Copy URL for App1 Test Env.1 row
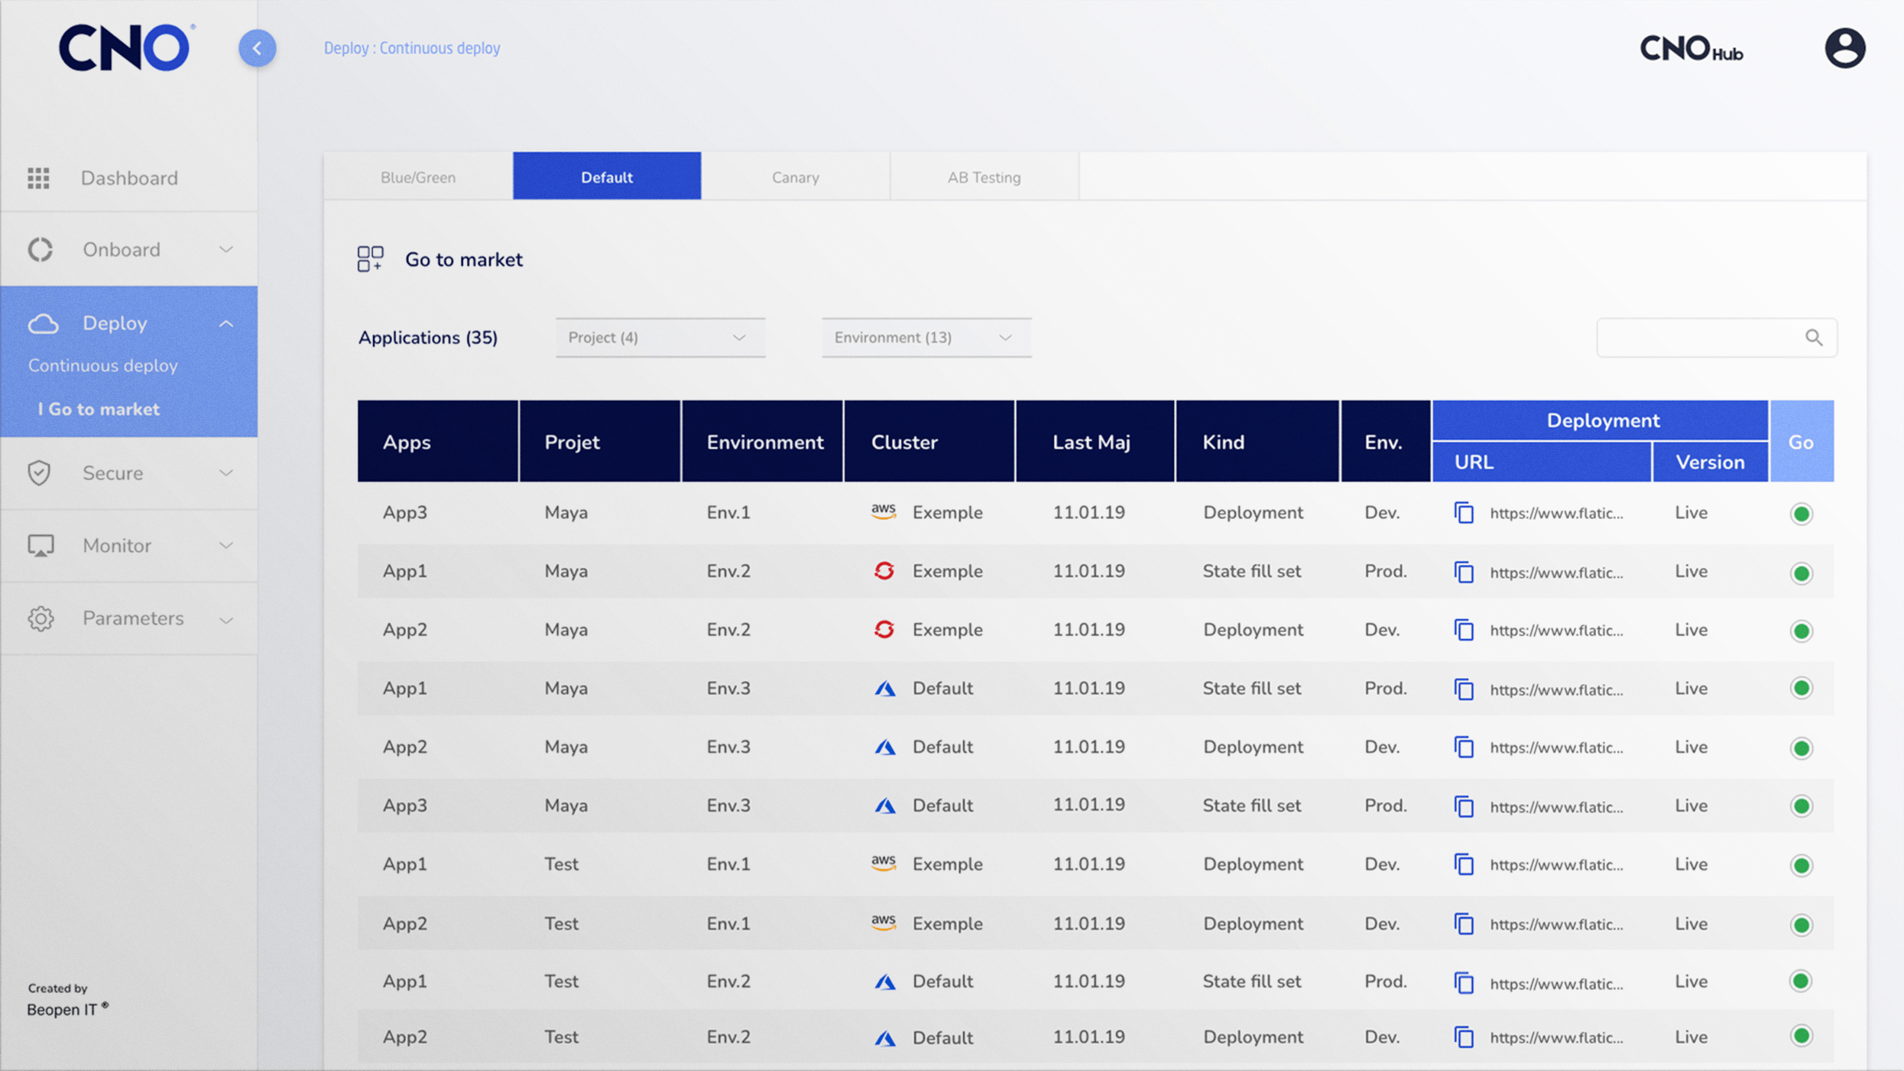This screenshot has height=1071, width=1904. coord(1464,865)
